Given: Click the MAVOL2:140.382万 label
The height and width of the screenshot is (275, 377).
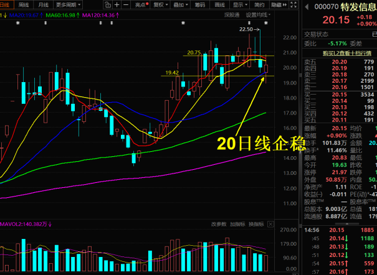Looking at the screenshot, I should click(x=26, y=224).
